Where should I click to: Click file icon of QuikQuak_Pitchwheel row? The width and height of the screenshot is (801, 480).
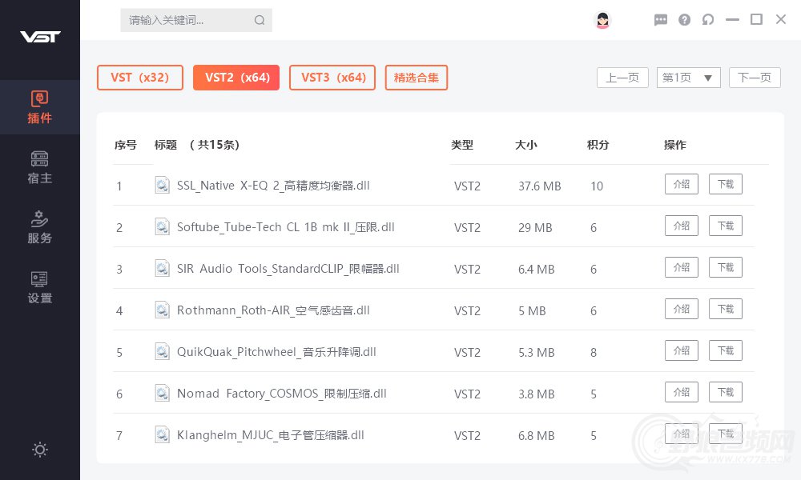[162, 351]
